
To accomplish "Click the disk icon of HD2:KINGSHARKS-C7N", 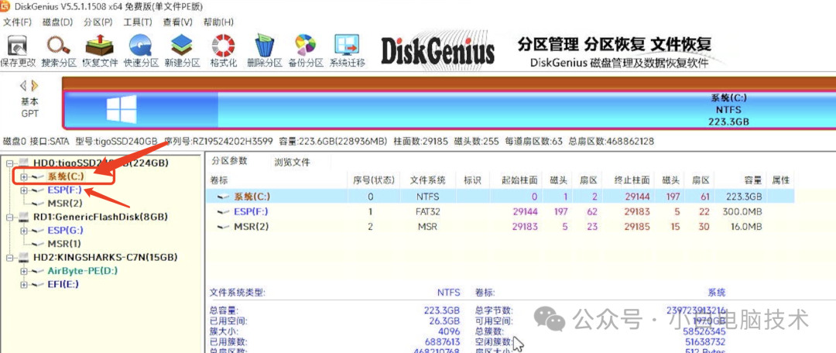I will (x=25, y=258).
